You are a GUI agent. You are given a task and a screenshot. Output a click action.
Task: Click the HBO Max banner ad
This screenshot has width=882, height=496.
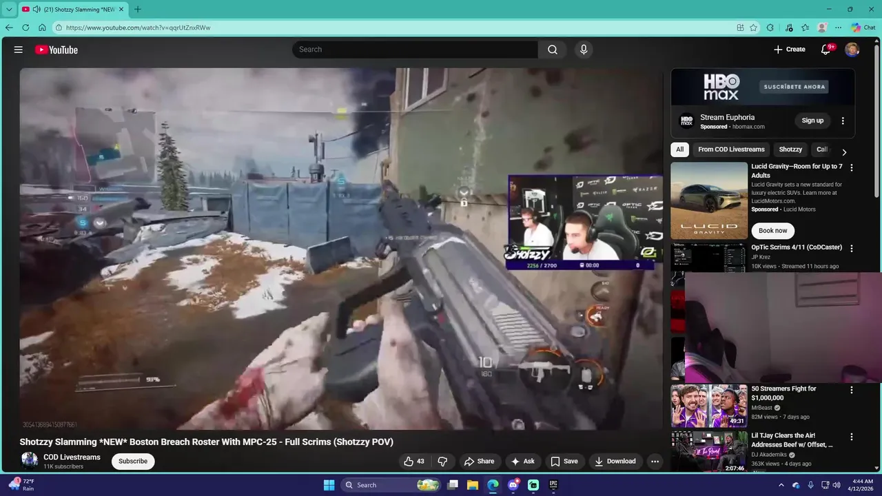click(763, 87)
